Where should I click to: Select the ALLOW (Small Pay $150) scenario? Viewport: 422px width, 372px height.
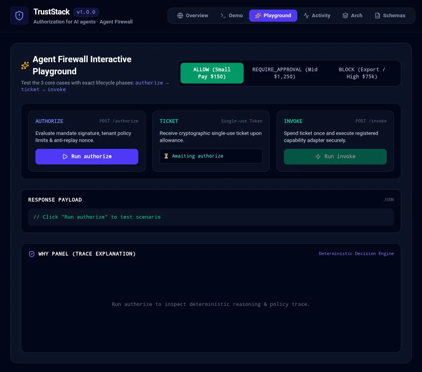pos(212,73)
